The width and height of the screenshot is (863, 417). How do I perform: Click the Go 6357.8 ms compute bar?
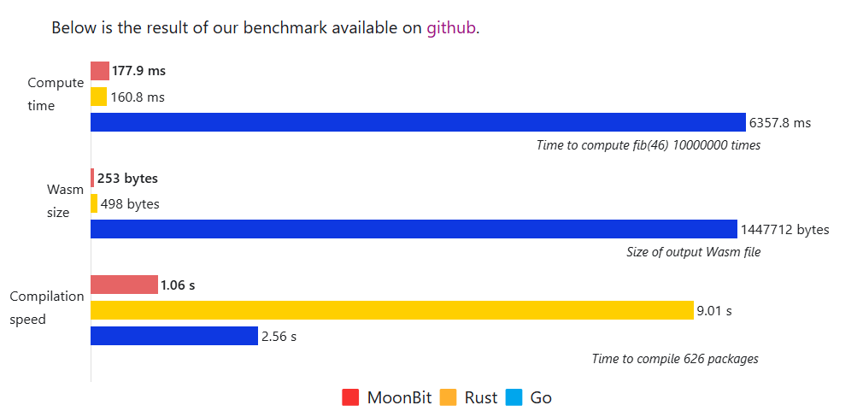(418, 122)
